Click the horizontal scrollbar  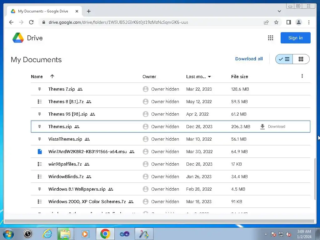(159, 221)
